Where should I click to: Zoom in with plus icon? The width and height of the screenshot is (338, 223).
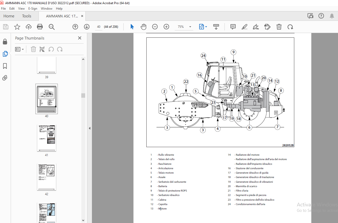pos(166,27)
